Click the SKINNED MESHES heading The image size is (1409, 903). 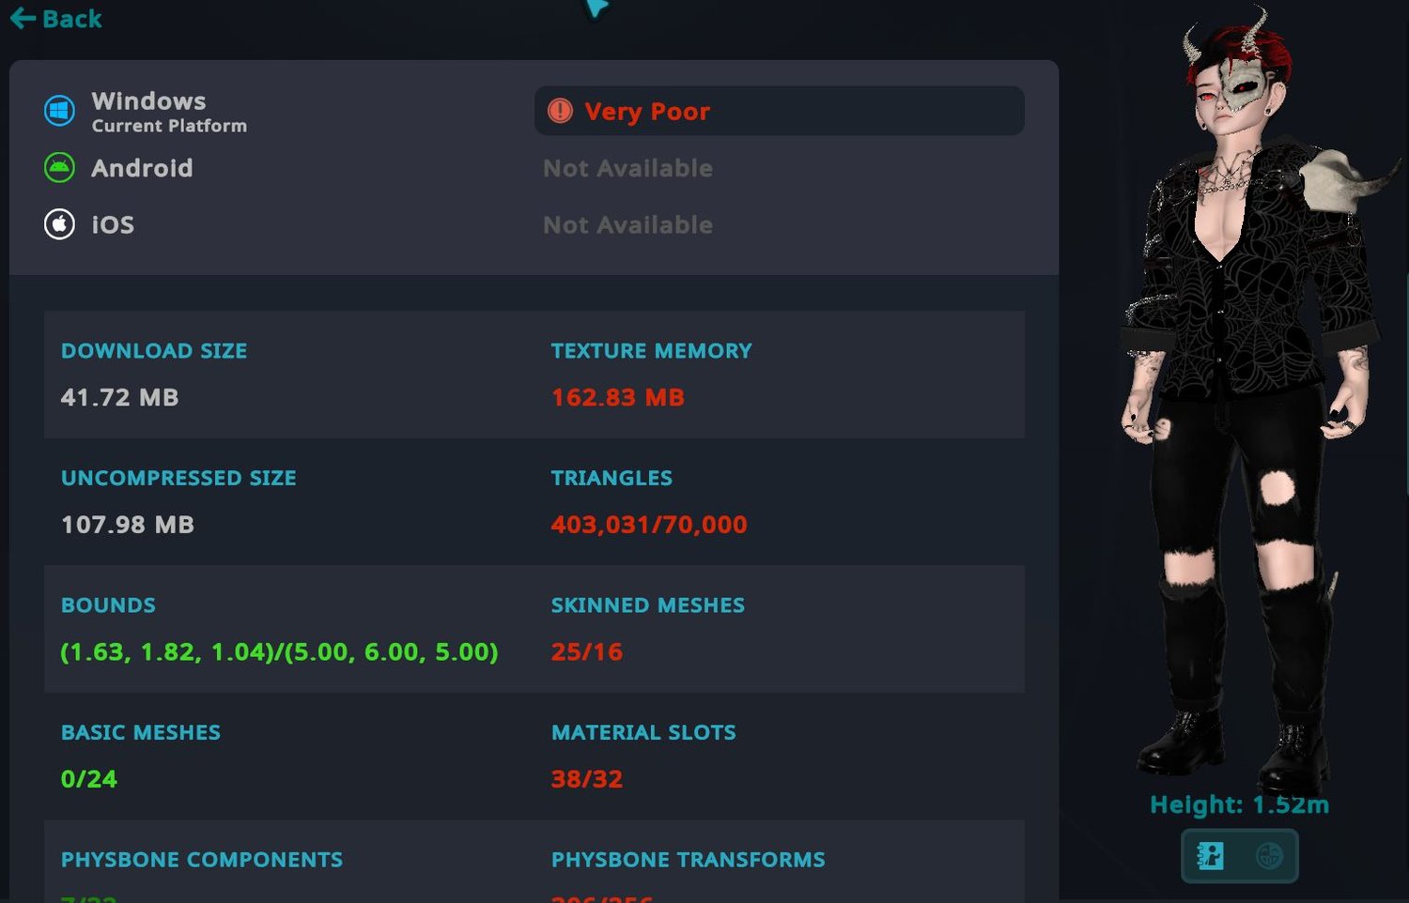click(647, 605)
